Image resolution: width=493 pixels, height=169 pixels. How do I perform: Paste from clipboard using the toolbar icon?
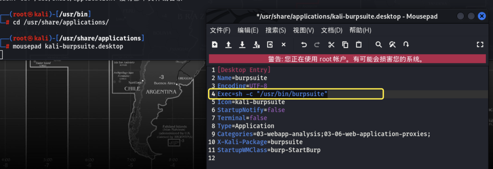(x=359, y=45)
